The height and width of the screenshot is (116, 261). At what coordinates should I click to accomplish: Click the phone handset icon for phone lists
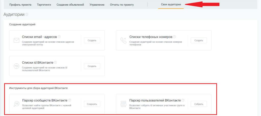click(123, 40)
